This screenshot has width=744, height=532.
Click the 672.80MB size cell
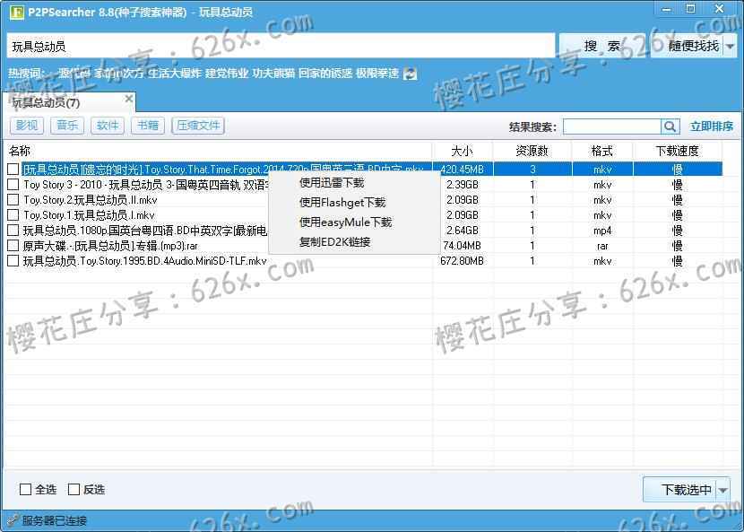pyautogui.click(x=463, y=261)
